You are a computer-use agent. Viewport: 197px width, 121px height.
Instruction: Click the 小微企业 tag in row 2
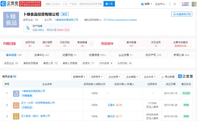[x=27, y=107]
